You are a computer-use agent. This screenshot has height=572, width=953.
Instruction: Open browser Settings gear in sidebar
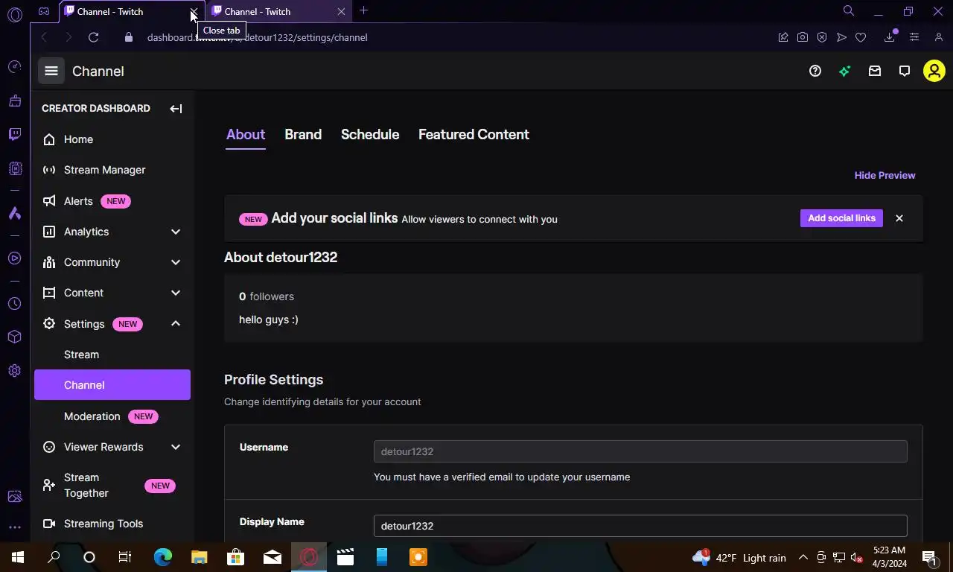click(14, 370)
